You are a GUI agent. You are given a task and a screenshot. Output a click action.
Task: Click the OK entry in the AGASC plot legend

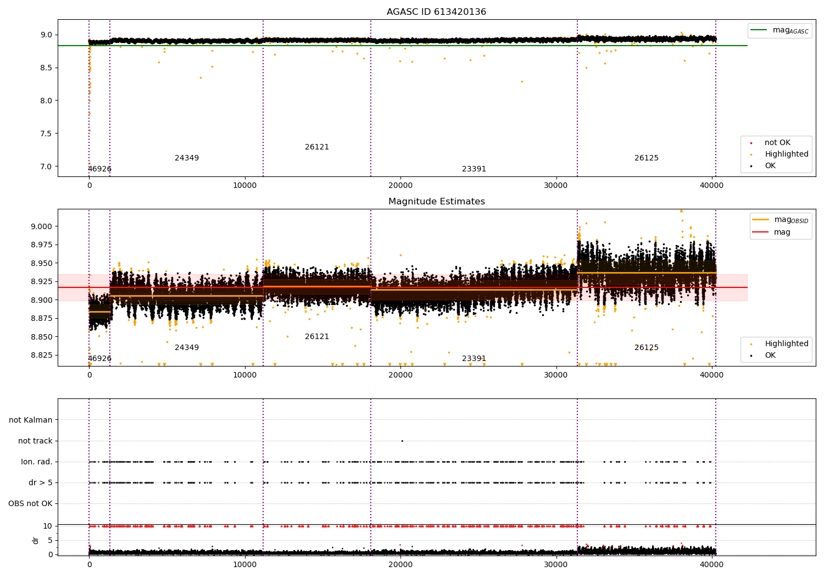pos(770,166)
